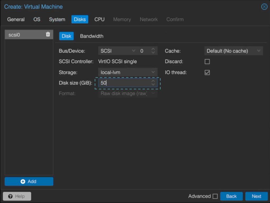Delete the scsi0 disk with trash icon
Image resolution: width=270 pixels, height=203 pixels.
[x=48, y=34]
